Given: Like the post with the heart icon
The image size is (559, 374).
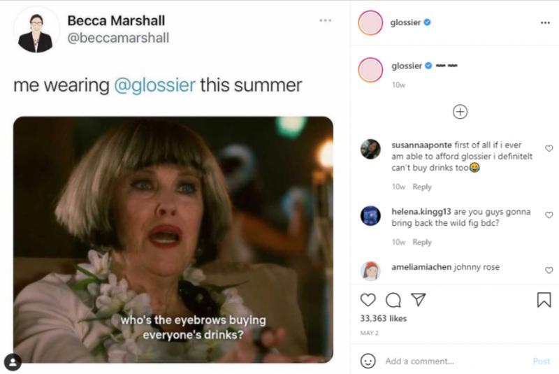Looking at the screenshot, I should (368, 300).
